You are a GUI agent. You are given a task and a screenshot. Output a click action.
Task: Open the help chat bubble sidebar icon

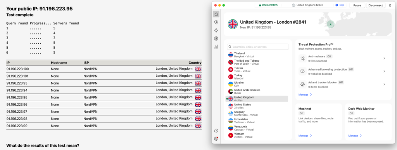click(x=216, y=131)
